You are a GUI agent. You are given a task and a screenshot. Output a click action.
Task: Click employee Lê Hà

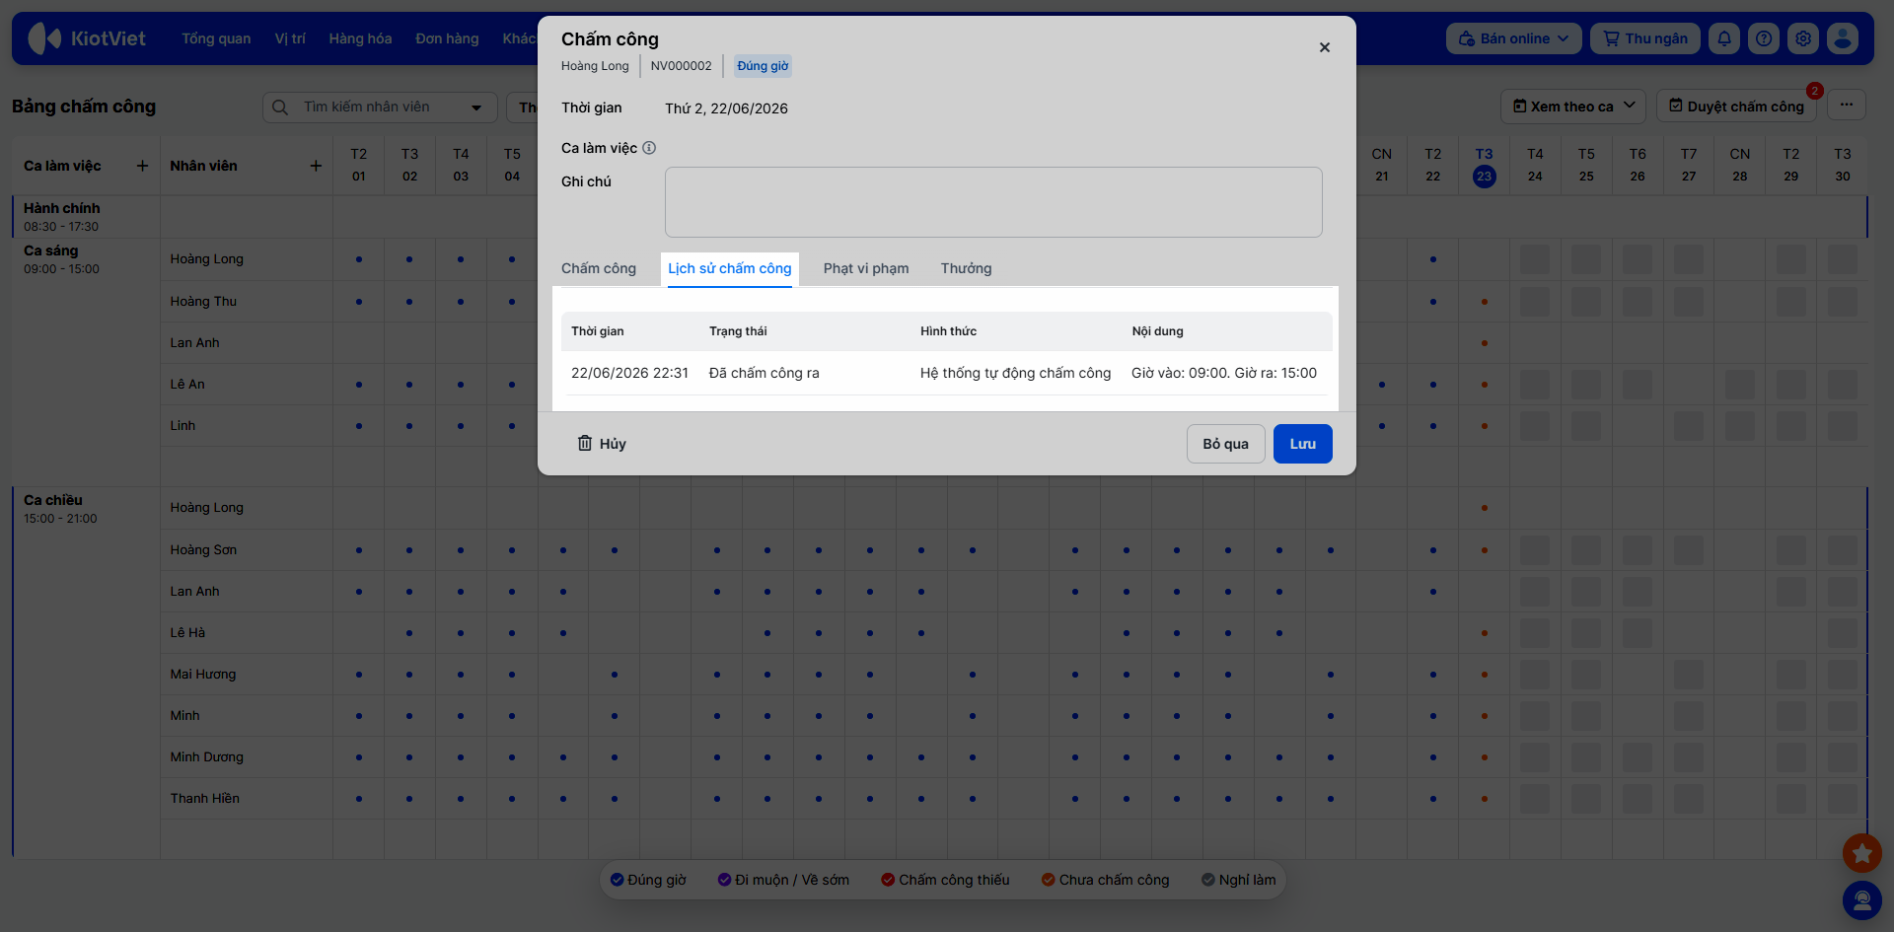pyautogui.click(x=187, y=633)
